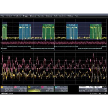The image size is (108, 108).
Task: Click the pink Z2 label badge
Action: pyautogui.click(x=43, y=87)
